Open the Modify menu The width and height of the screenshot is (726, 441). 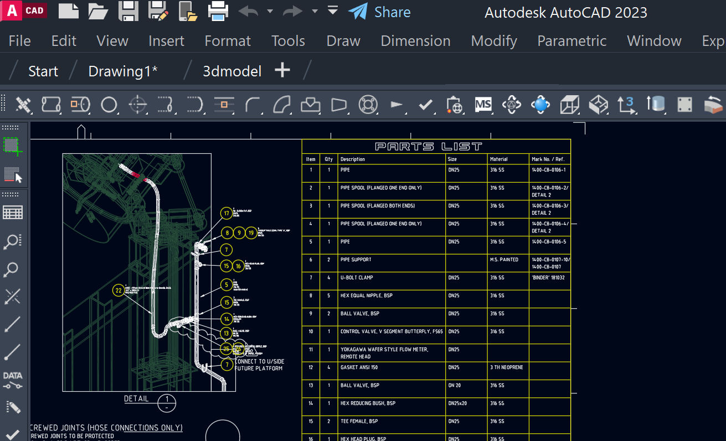tap(494, 41)
